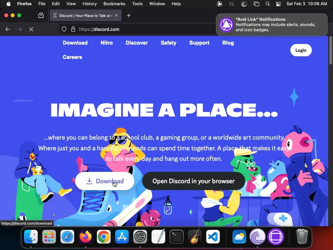Open the View menu
The image size is (333, 250).
point(71,4)
